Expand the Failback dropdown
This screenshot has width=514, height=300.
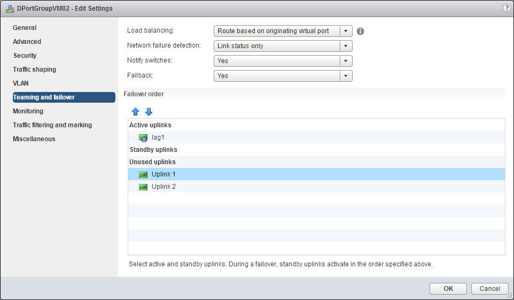283,76
